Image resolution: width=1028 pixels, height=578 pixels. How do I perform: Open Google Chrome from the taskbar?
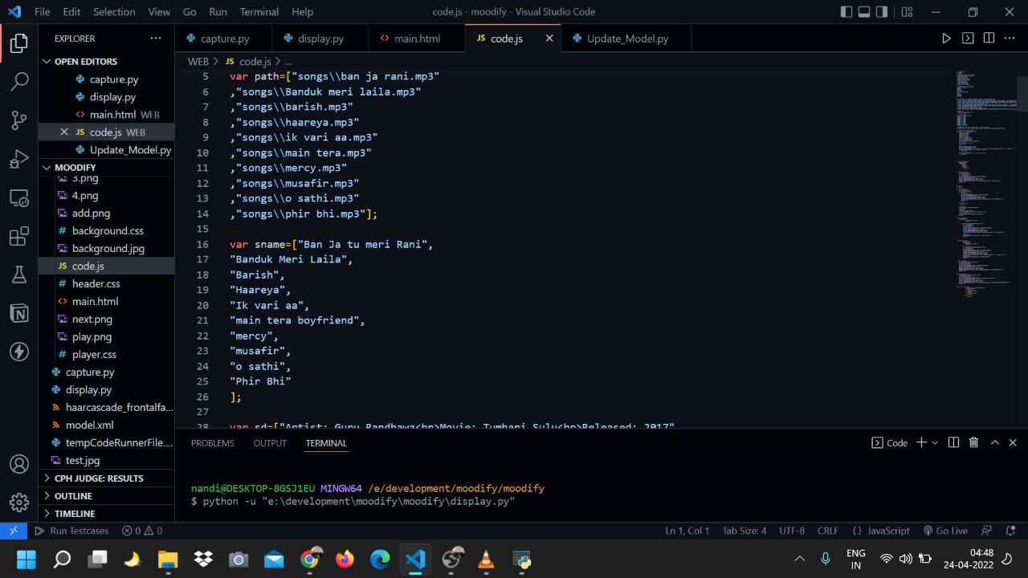[309, 559]
